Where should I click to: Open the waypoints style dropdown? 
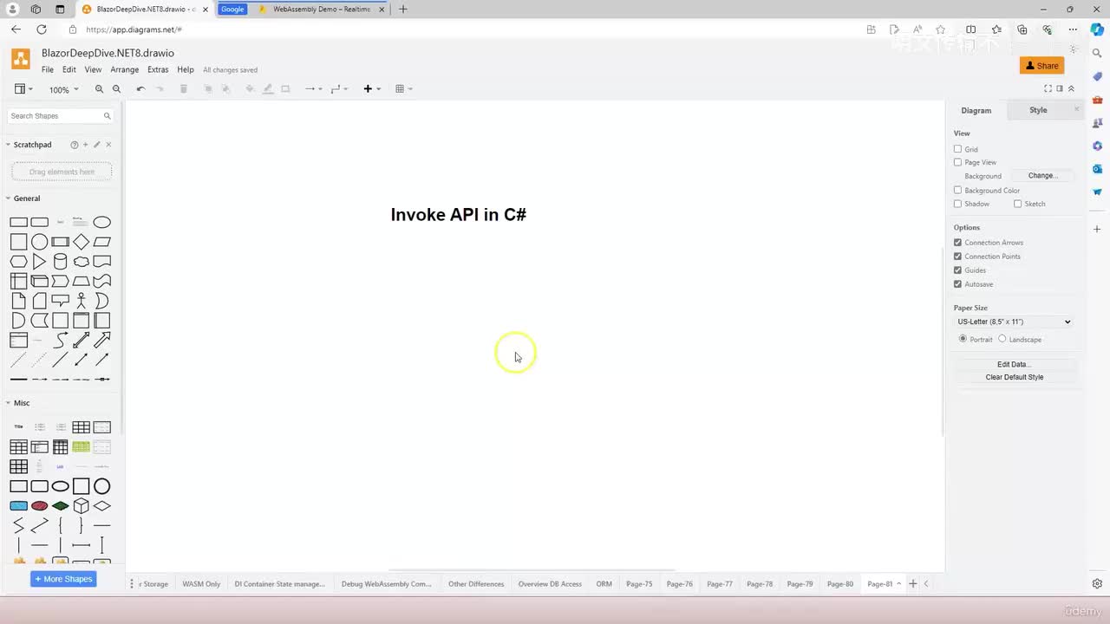[339, 88]
